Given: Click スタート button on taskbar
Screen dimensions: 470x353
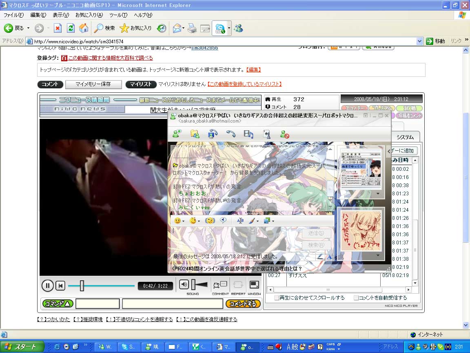Looking at the screenshot, I should [x=22, y=347].
